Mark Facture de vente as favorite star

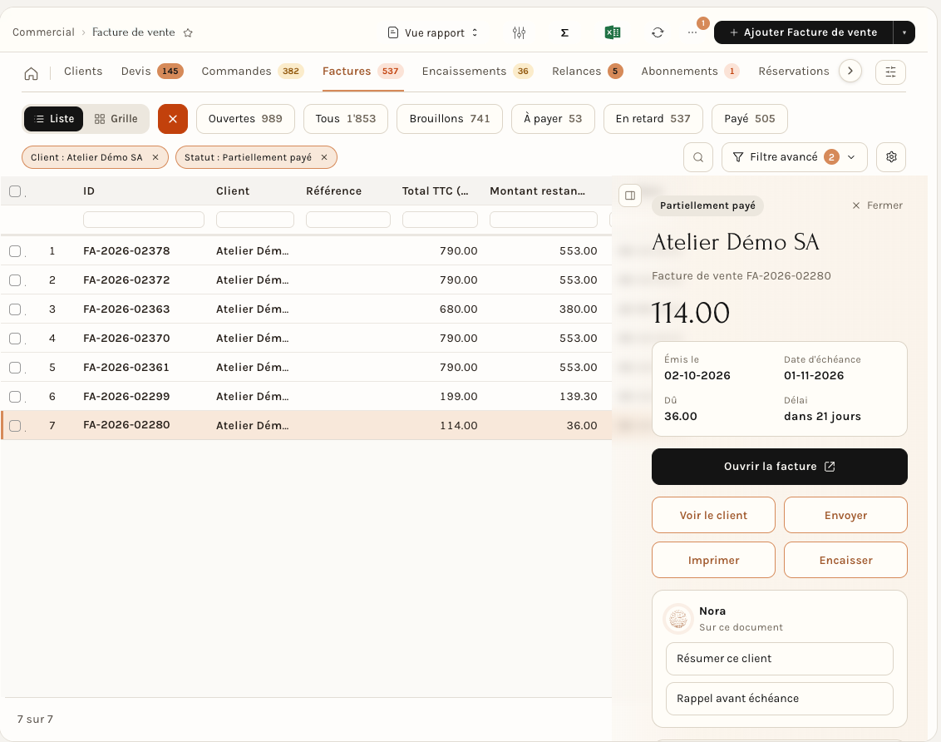pyautogui.click(x=188, y=33)
